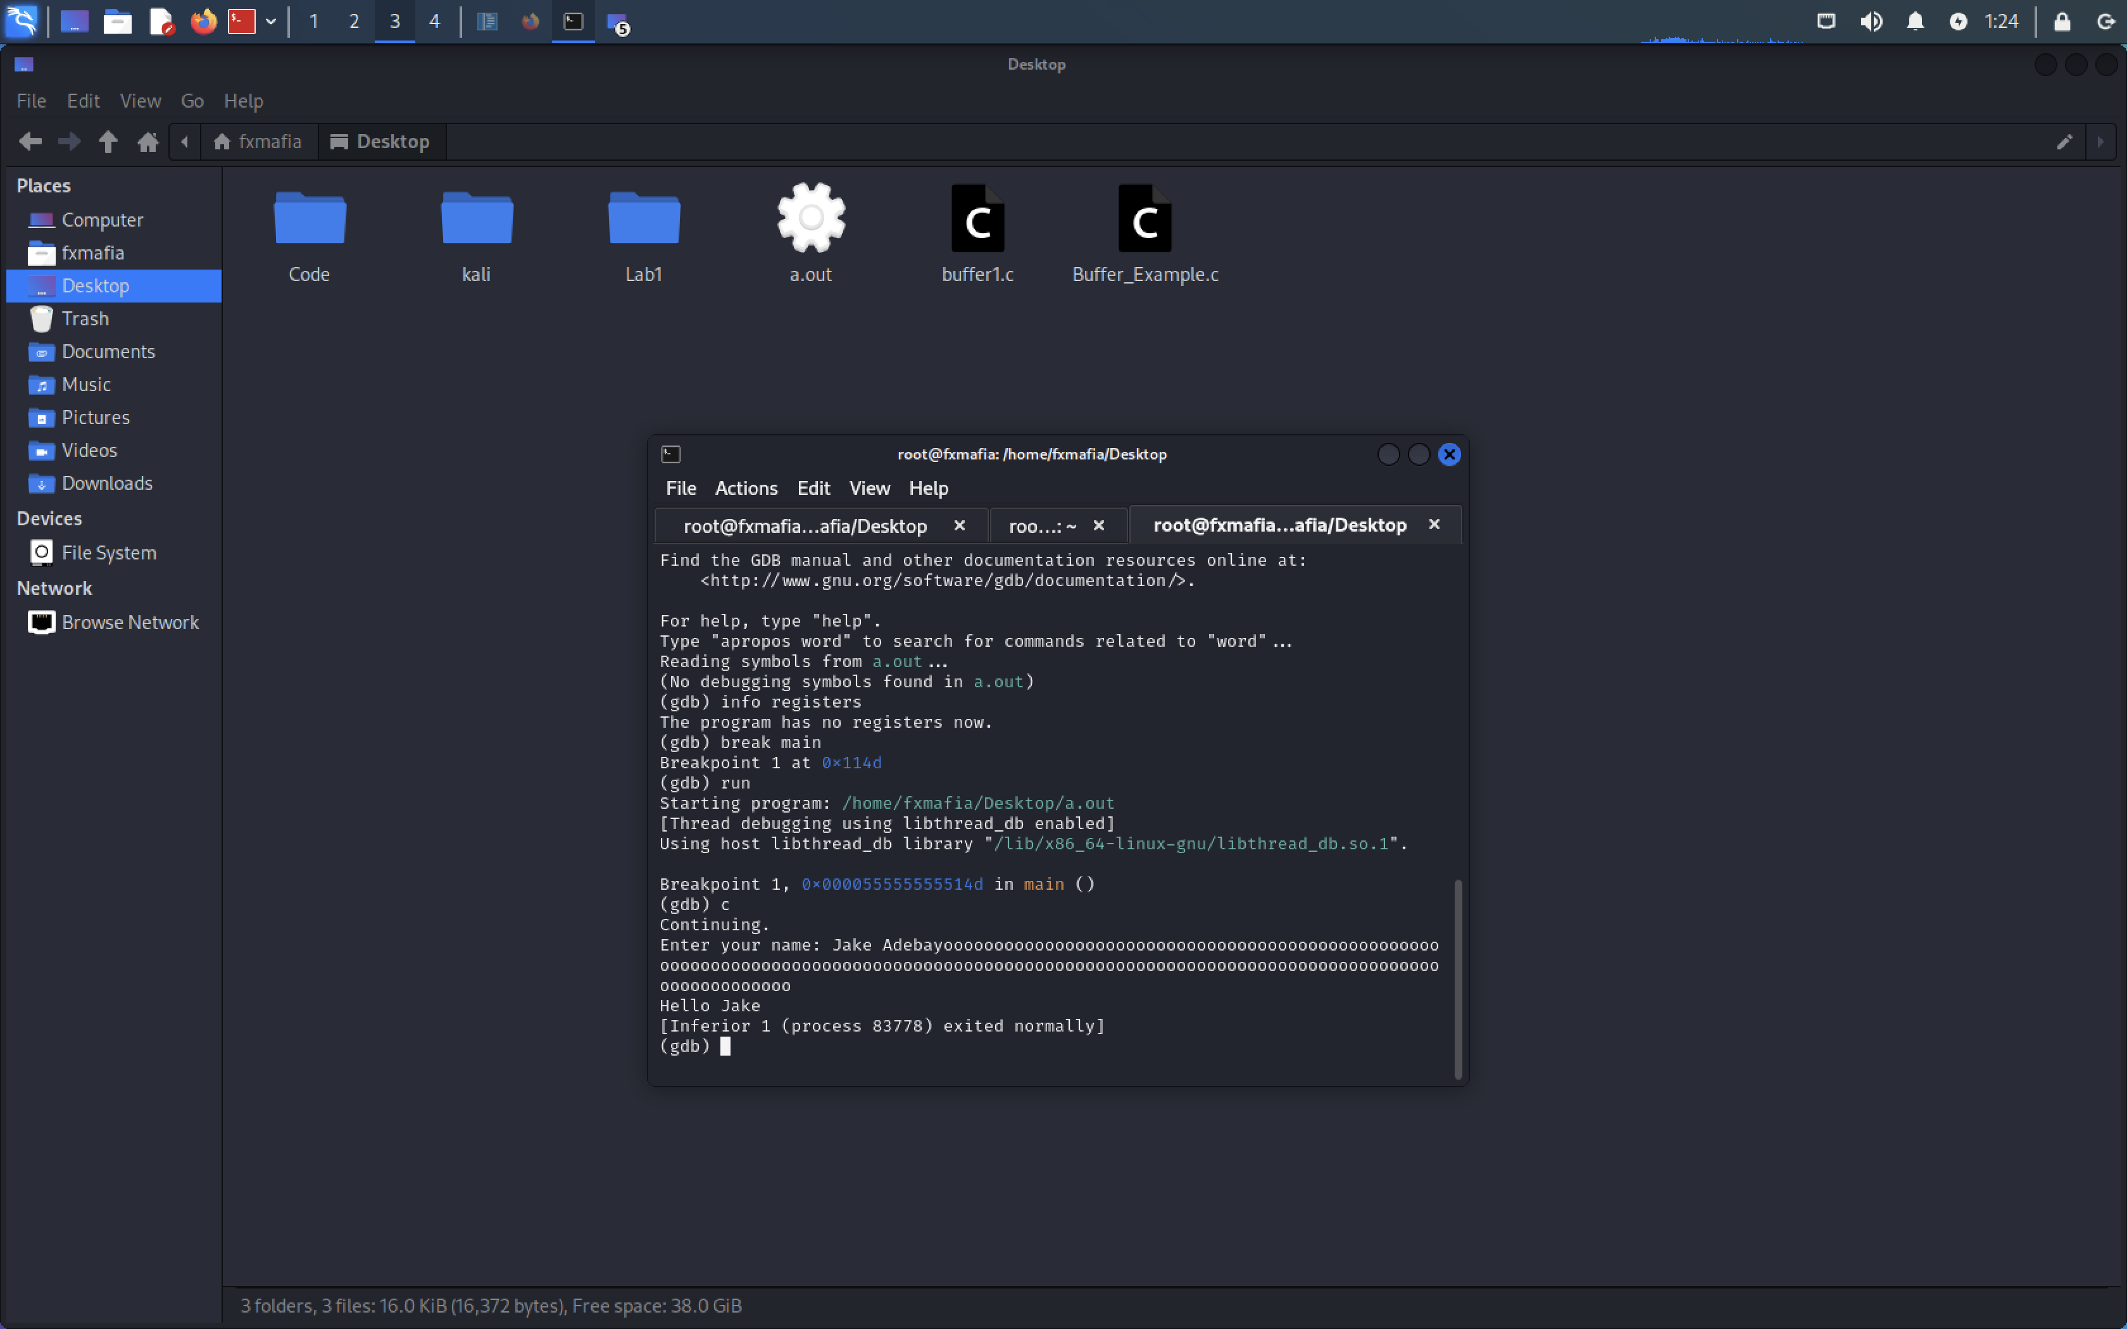Open the View menu in file manager
The height and width of the screenshot is (1329, 2127).
141,100
